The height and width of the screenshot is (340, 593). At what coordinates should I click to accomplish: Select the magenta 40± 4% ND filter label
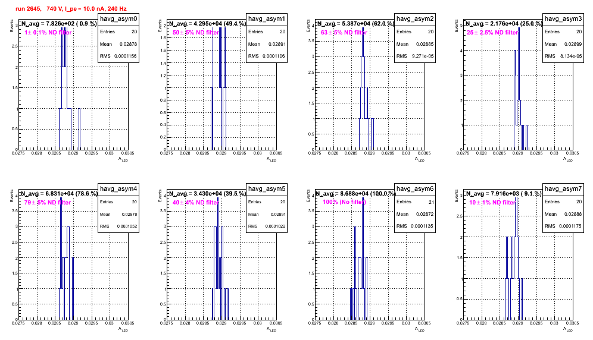(196, 203)
